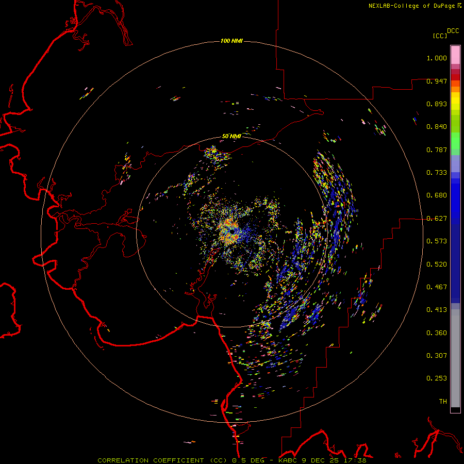The height and width of the screenshot is (464, 464).
Task: Select the 0.307 legend value
Action: pos(437,356)
